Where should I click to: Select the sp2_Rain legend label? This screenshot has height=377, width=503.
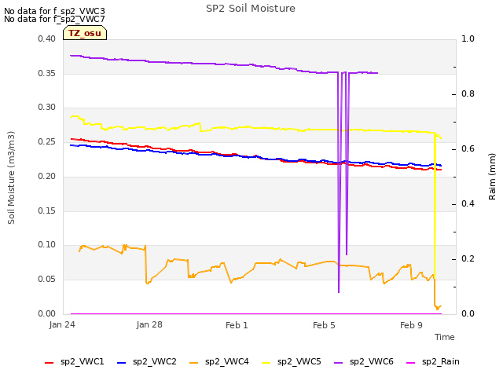point(441,361)
